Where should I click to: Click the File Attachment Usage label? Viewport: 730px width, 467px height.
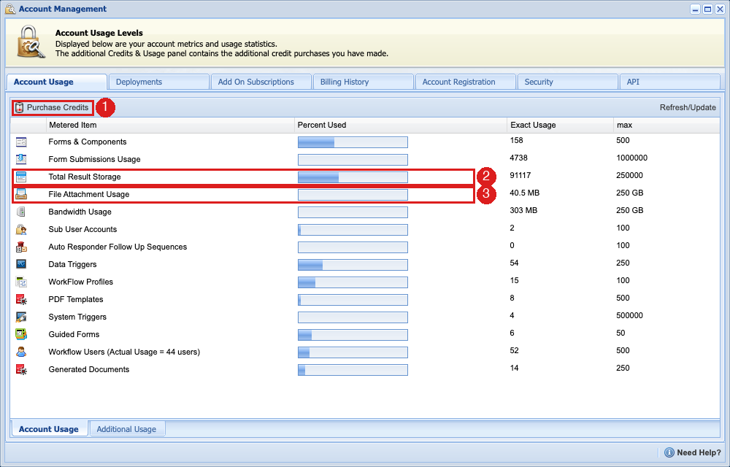coord(89,194)
